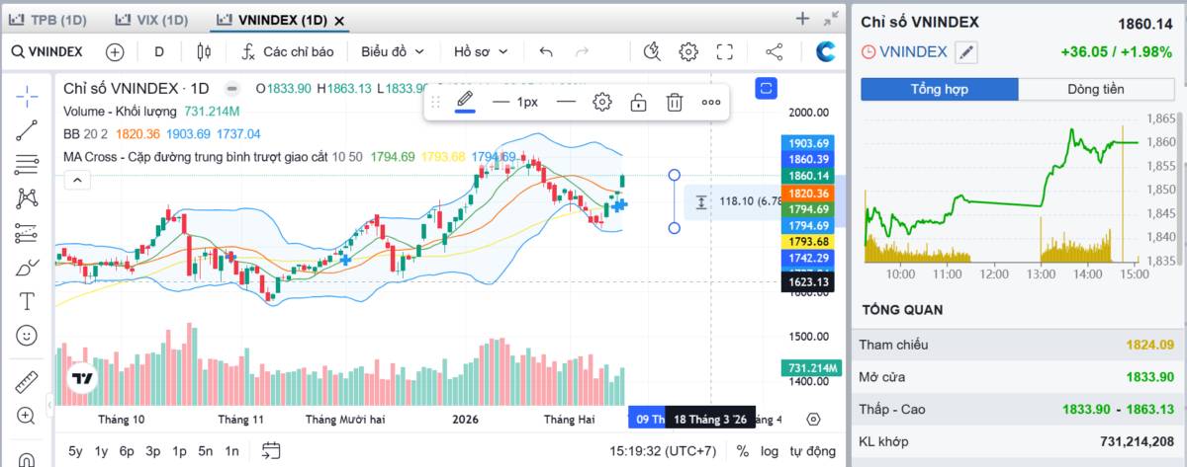
Task: Expand the Hồ sơ dropdown
Action: pos(481,51)
